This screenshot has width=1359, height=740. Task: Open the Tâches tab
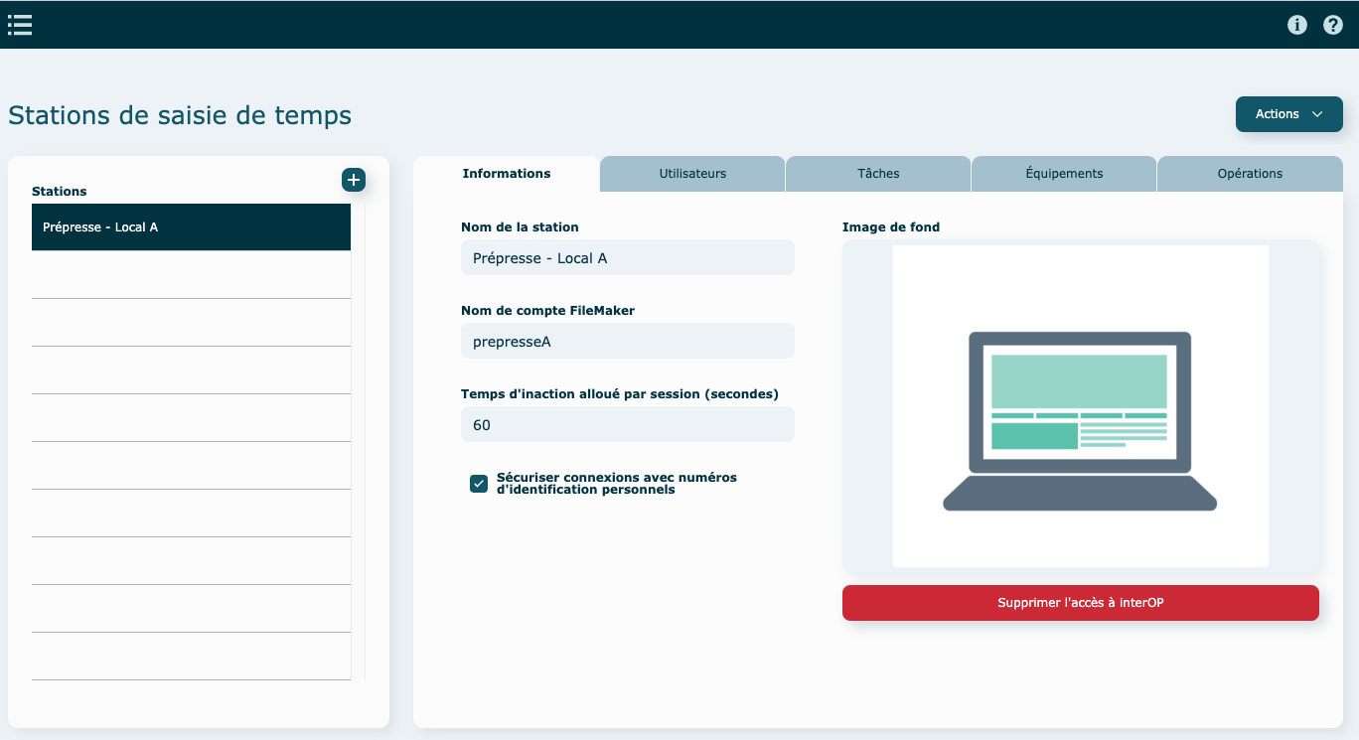[x=878, y=174]
